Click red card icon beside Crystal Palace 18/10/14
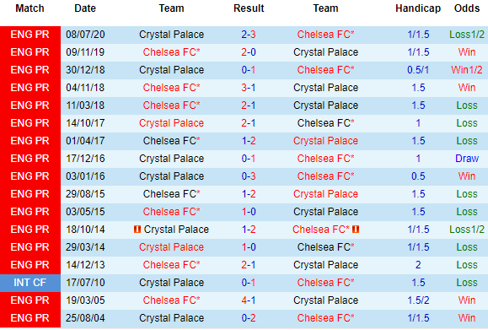Viewport: 488px width, 330px height. coord(137,230)
